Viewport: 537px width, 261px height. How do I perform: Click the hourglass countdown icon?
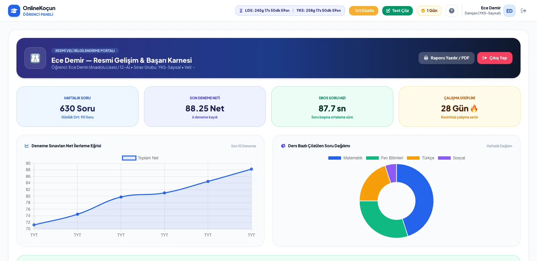click(241, 11)
